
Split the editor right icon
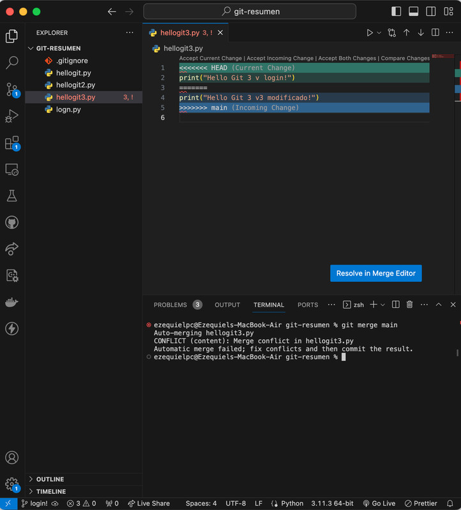[x=435, y=33]
